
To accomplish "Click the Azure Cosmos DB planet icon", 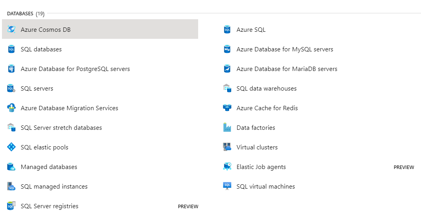I will 11,29.
